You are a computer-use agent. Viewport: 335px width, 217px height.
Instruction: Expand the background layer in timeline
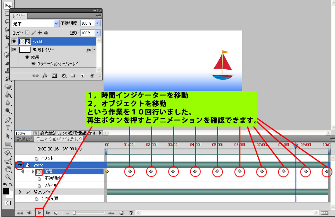[x=20, y=192]
